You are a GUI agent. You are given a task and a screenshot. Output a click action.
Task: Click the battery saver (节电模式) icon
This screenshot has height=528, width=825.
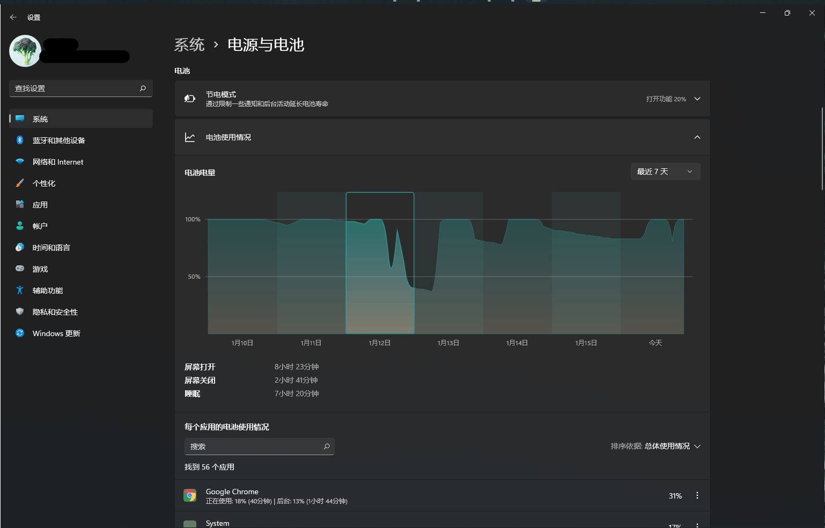pos(190,98)
